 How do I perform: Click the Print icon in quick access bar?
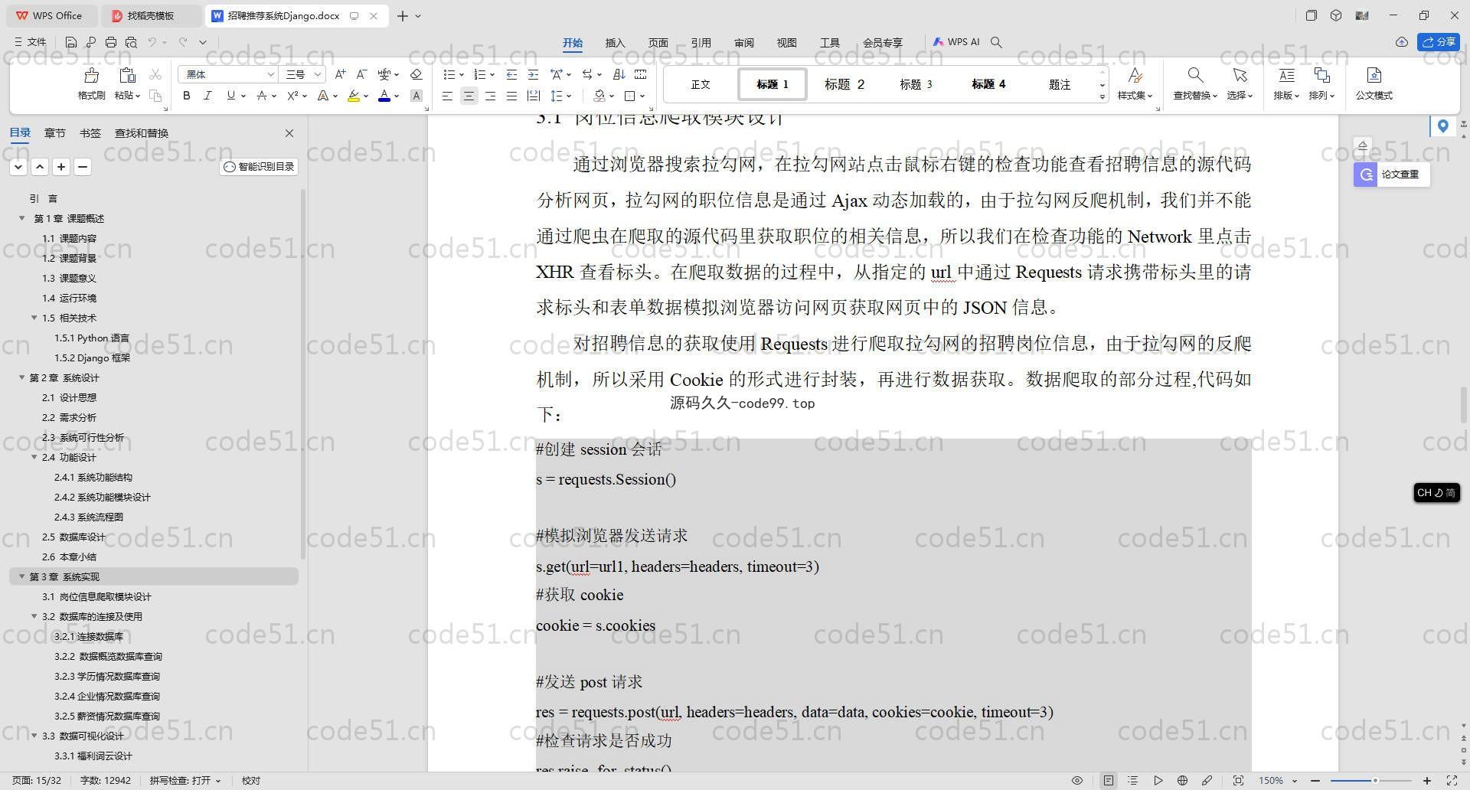(x=111, y=42)
